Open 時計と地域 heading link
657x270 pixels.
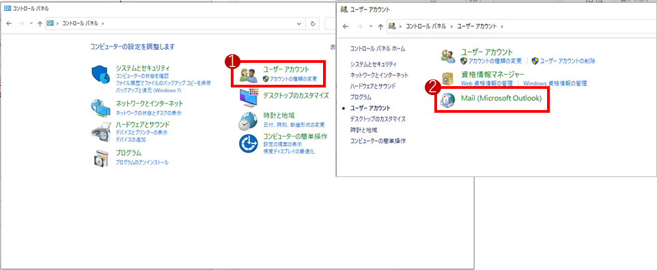(279, 116)
